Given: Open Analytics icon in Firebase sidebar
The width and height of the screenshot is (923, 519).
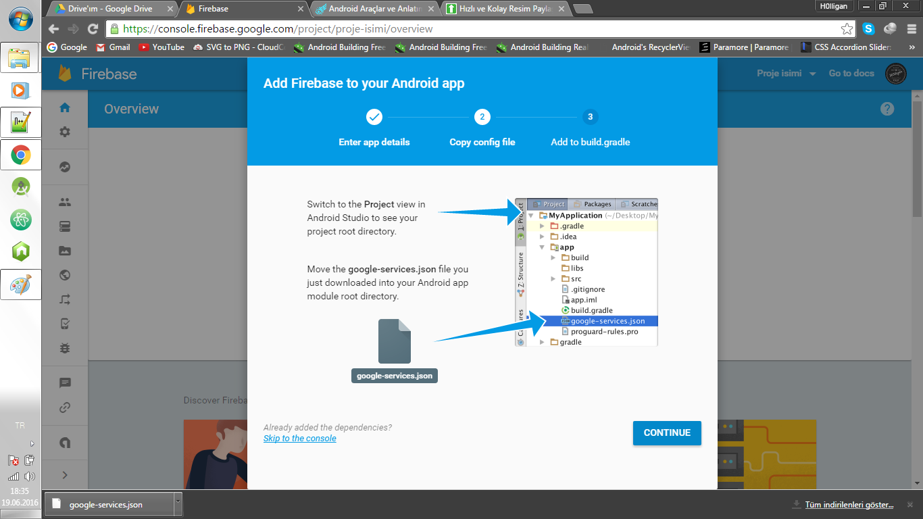Looking at the screenshot, I should 65,167.
